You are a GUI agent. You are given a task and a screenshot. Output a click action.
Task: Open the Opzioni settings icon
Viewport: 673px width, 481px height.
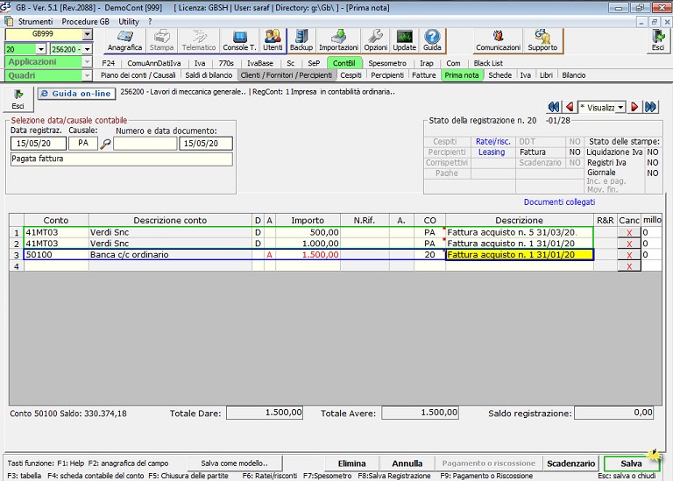click(x=375, y=40)
